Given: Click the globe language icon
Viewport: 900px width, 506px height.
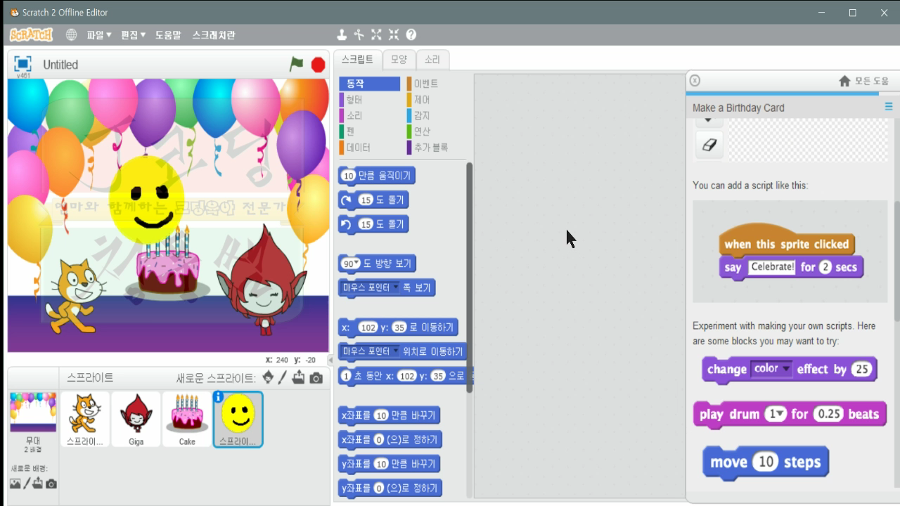Looking at the screenshot, I should tap(71, 34).
